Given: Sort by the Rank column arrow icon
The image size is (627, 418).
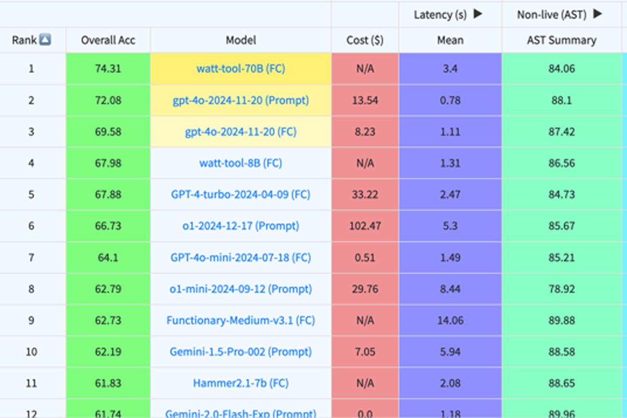Looking at the screenshot, I should [45, 40].
